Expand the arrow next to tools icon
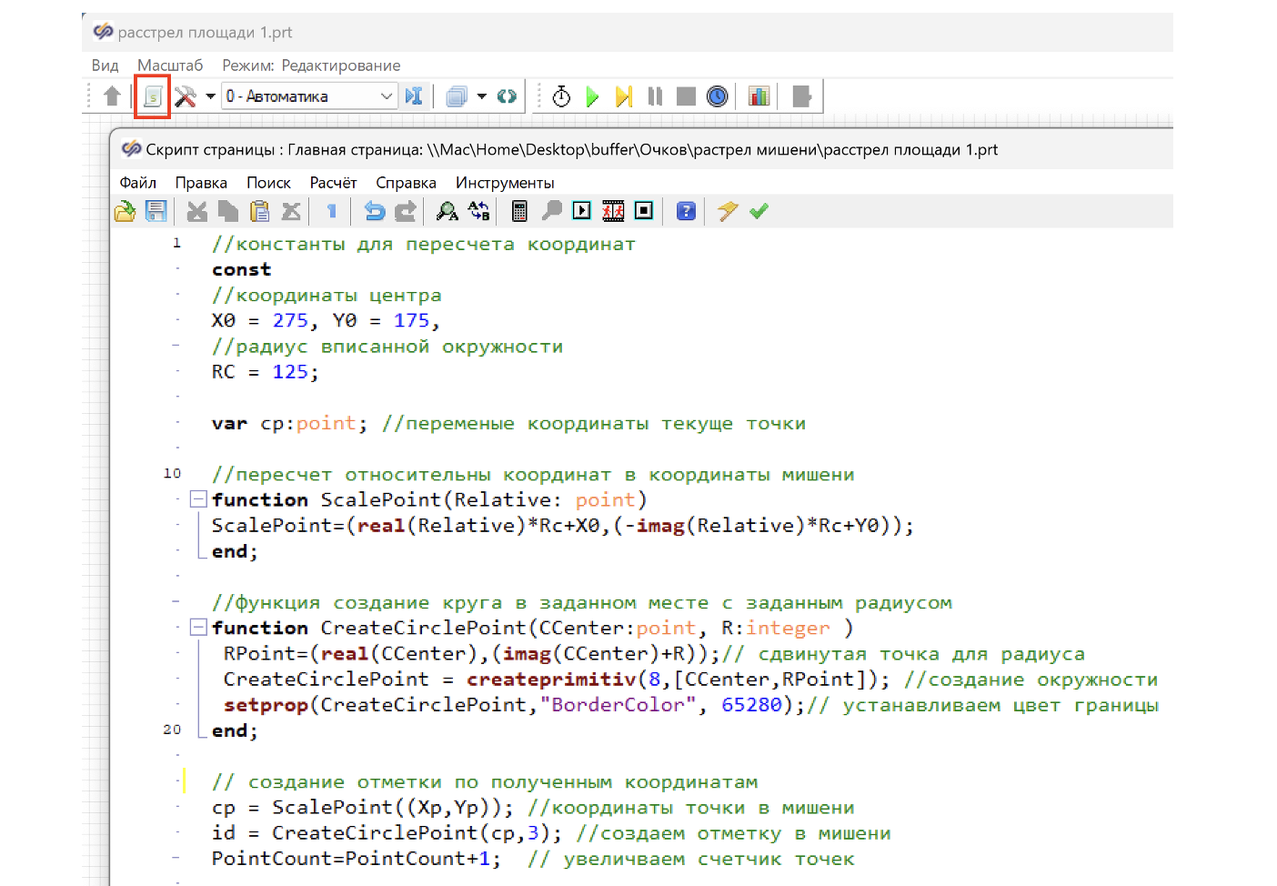 click(x=210, y=96)
